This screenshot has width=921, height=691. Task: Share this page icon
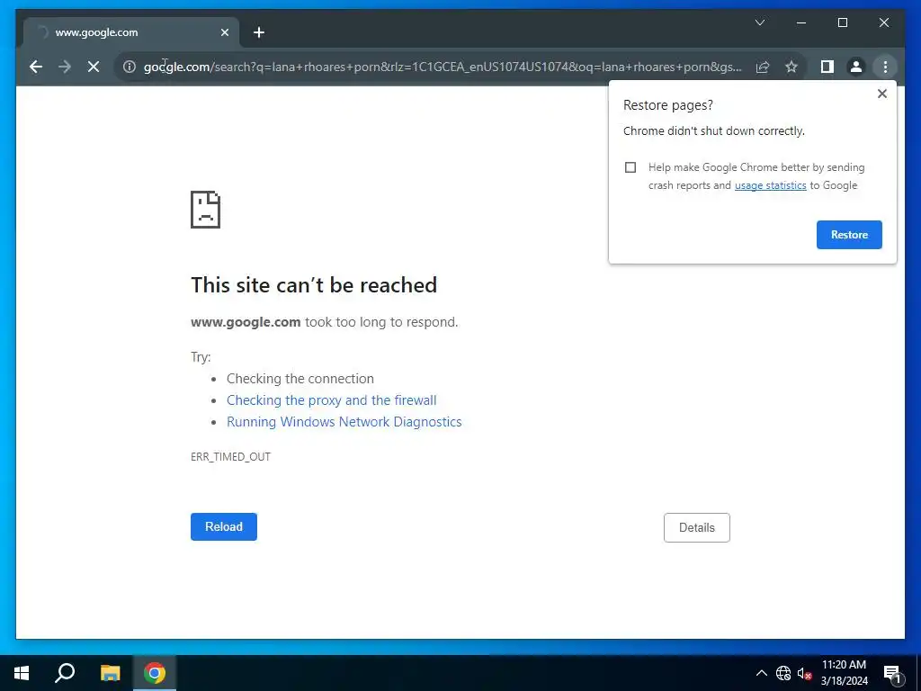tap(763, 67)
